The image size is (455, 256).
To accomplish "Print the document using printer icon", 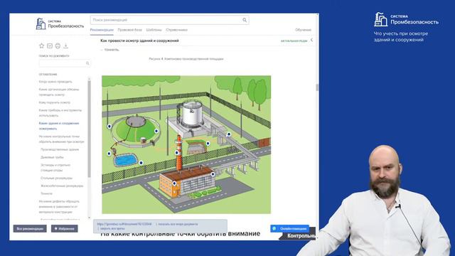I will pos(58,46).
